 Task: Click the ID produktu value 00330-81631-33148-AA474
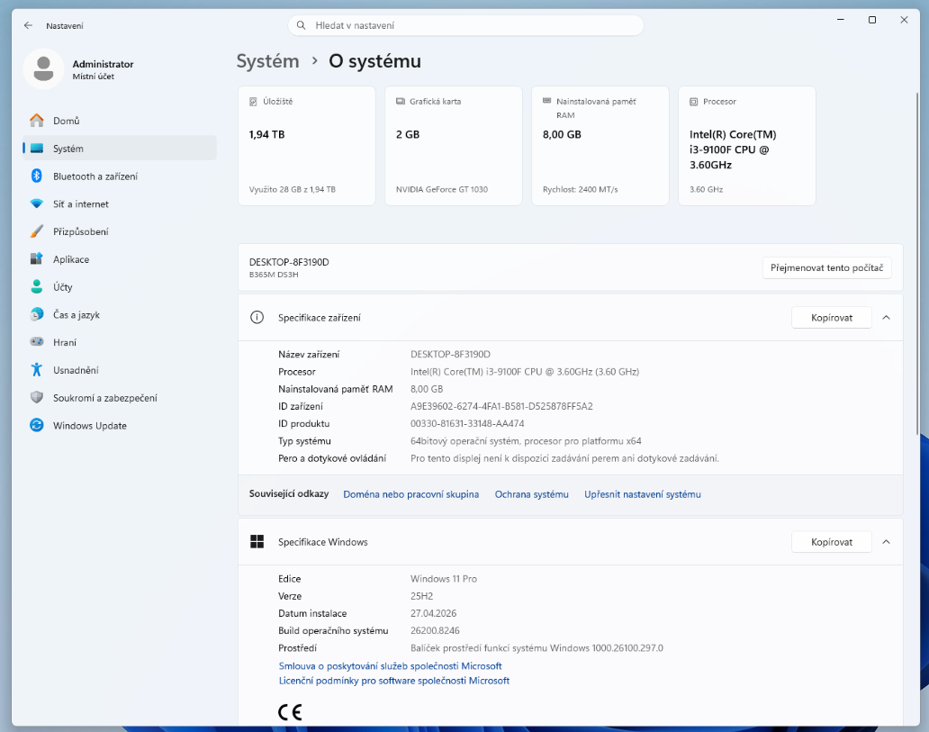[467, 423]
